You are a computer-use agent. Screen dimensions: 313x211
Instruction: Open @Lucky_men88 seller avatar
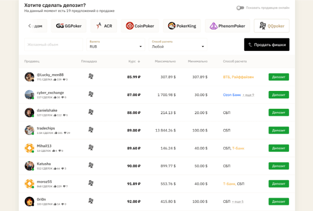tap(30, 77)
